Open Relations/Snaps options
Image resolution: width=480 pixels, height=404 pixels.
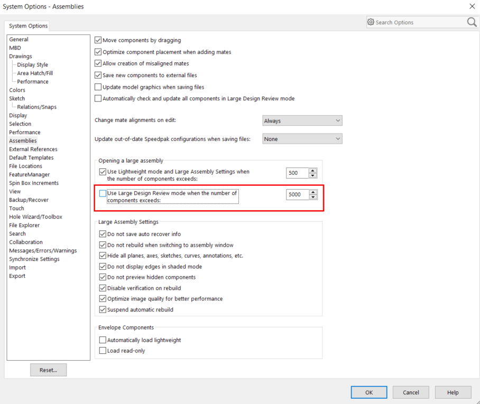(x=36, y=107)
